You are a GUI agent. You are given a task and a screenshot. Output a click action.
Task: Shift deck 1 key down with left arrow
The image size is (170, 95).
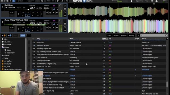coord(51,9)
